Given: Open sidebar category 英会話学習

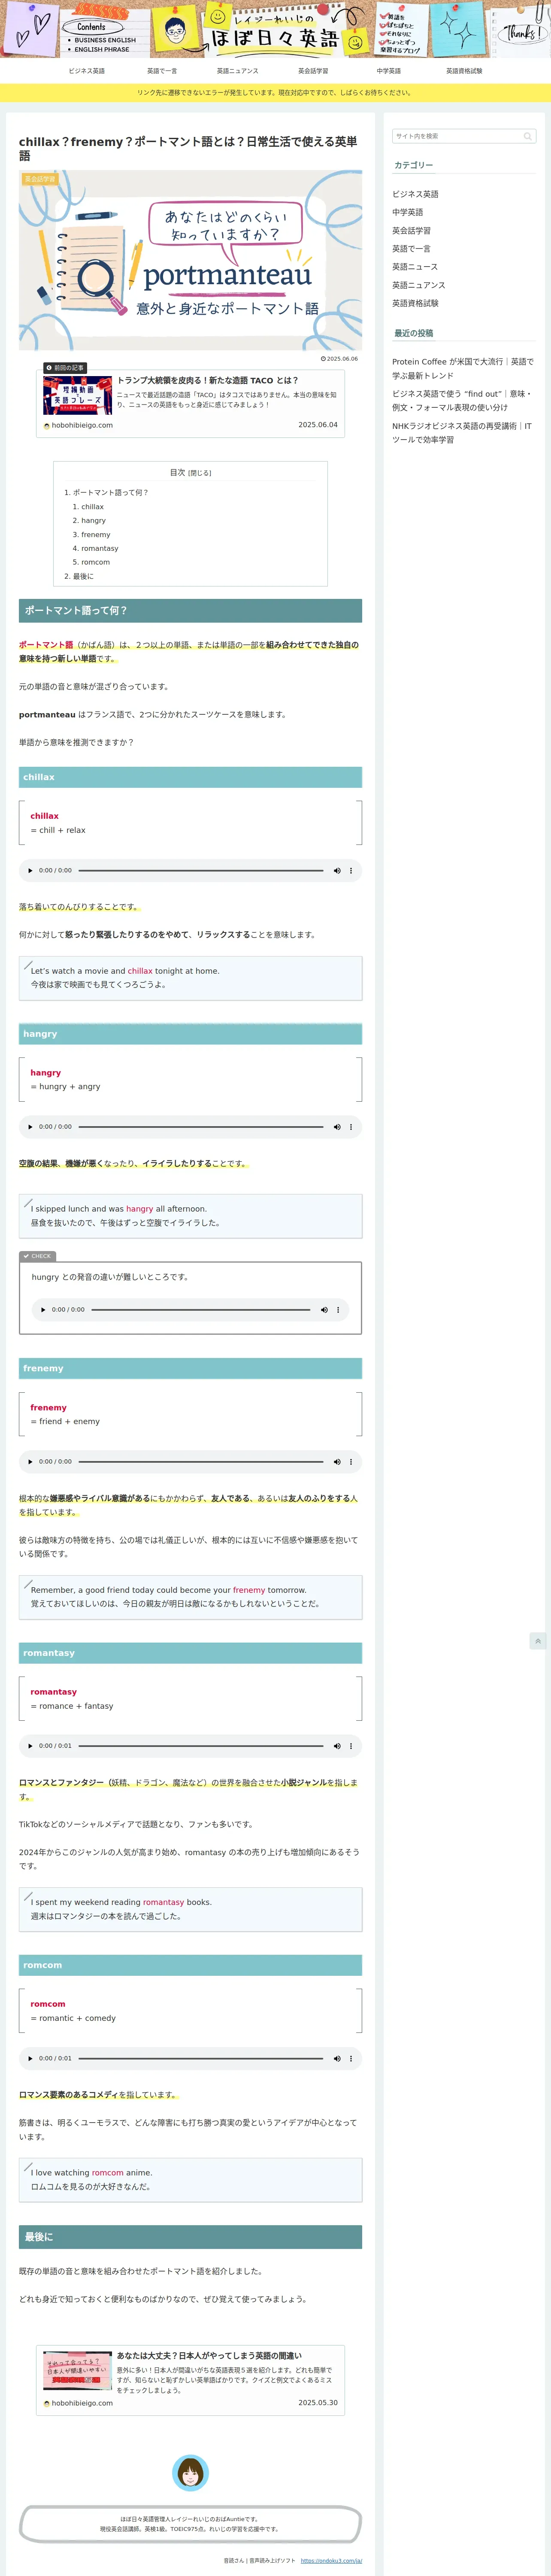Looking at the screenshot, I should point(411,231).
